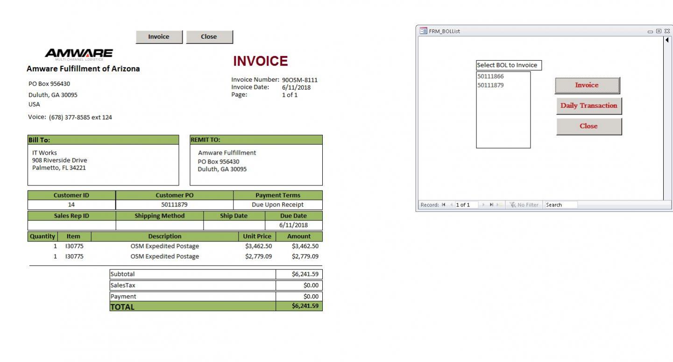Click 'IT Works' in the Bill To box

click(44, 153)
